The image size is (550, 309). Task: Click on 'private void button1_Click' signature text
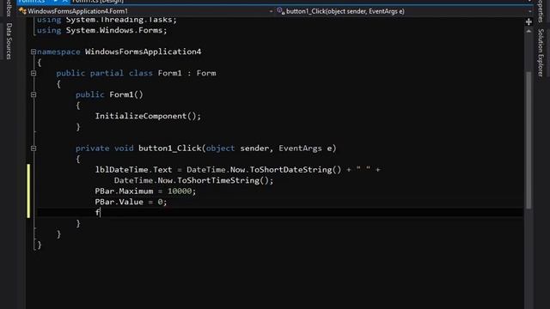[x=138, y=148]
